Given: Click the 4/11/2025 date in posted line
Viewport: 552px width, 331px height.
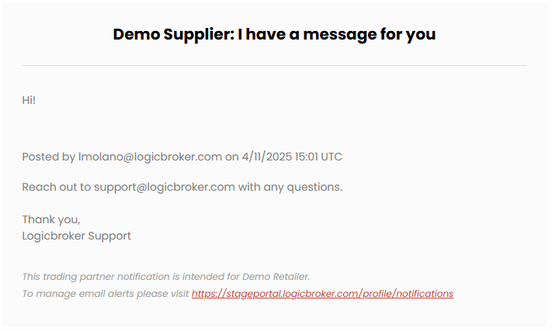Looking at the screenshot, I should tap(267, 157).
